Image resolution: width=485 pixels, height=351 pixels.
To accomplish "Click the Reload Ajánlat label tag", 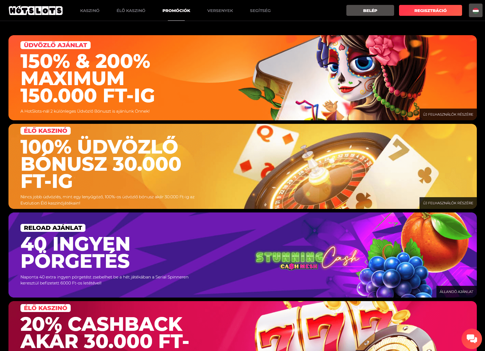I will click(x=53, y=228).
